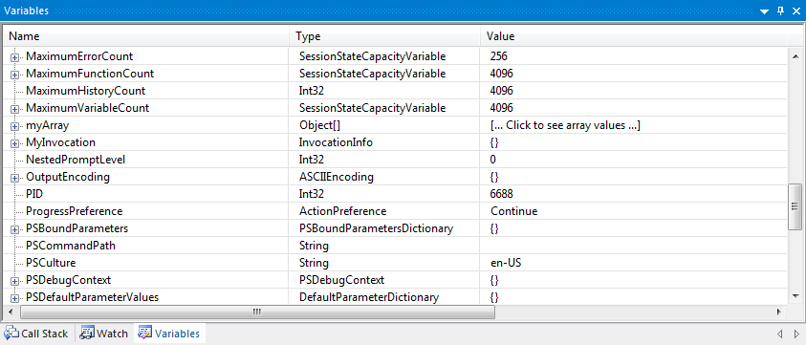Image resolution: width=806 pixels, height=345 pixels.
Task: Expand the PSDefaultParameterValues variable node
Action: [15, 298]
